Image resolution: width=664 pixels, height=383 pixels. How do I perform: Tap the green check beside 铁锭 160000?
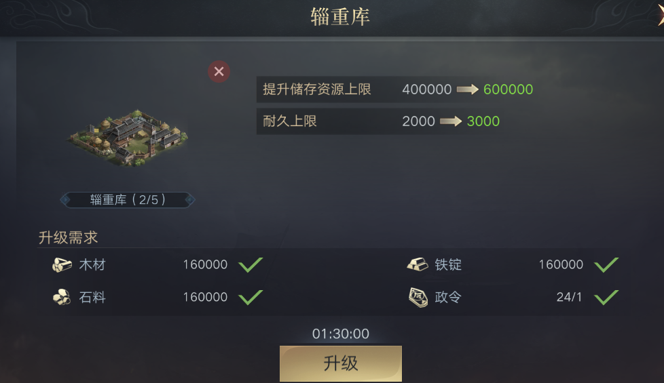click(x=606, y=264)
